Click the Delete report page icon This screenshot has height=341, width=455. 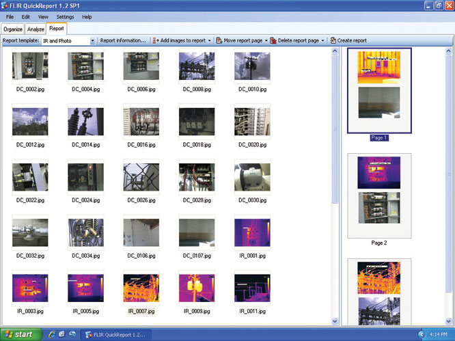click(273, 40)
